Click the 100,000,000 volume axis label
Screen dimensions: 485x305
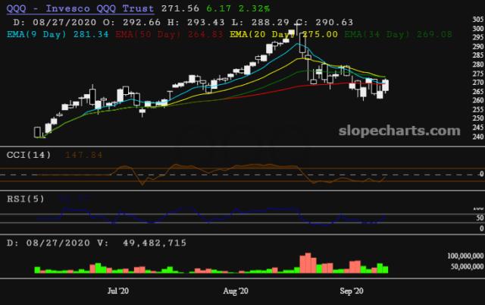[465, 256]
